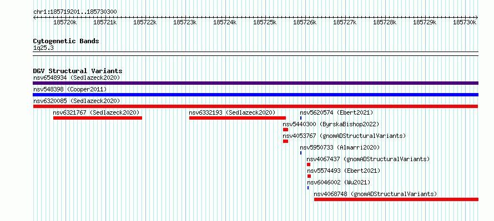This screenshot has width=494, height=221.
Task: Click the red block under nsv4053767
Action: pyautogui.click(x=285, y=141)
